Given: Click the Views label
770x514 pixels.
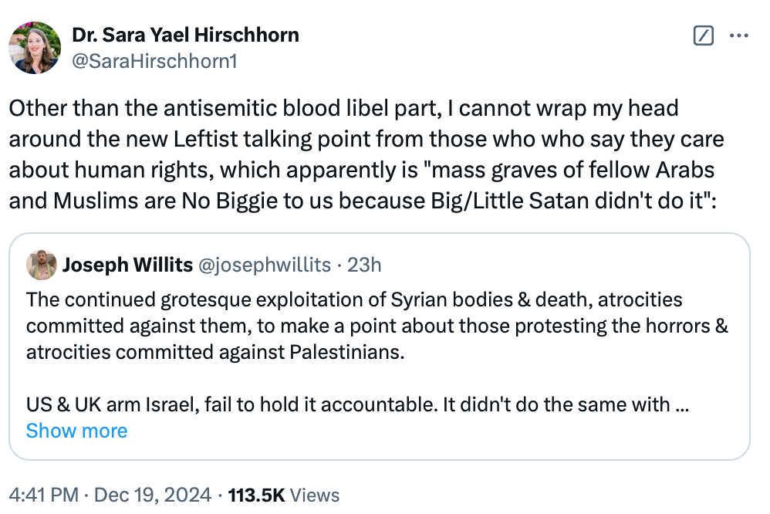Looking at the screenshot, I should click(315, 495).
